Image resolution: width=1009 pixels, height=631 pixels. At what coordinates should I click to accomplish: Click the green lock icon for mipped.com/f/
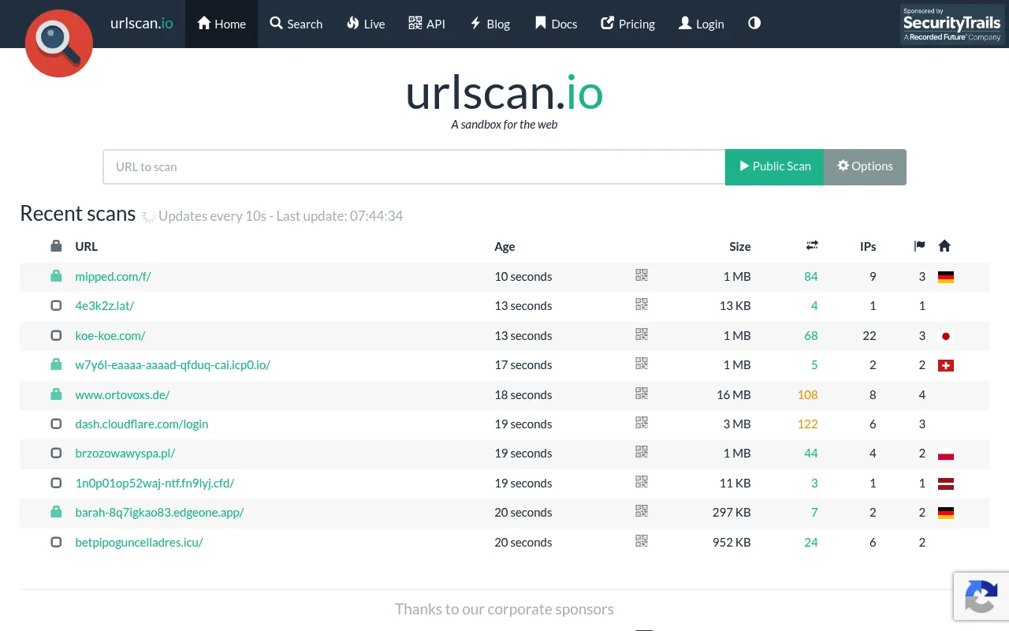coord(56,276)
